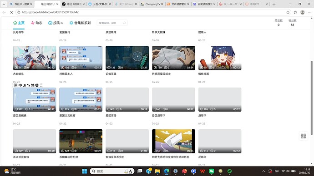Open the 切蜘英雄 video thumbnail
Image resolution: width=314 pixels, height=176 pixels.
pyautogui.click(x=127, y=58)
